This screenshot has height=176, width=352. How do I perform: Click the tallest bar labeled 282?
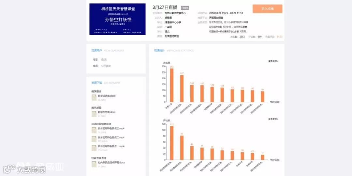[171, 85]
